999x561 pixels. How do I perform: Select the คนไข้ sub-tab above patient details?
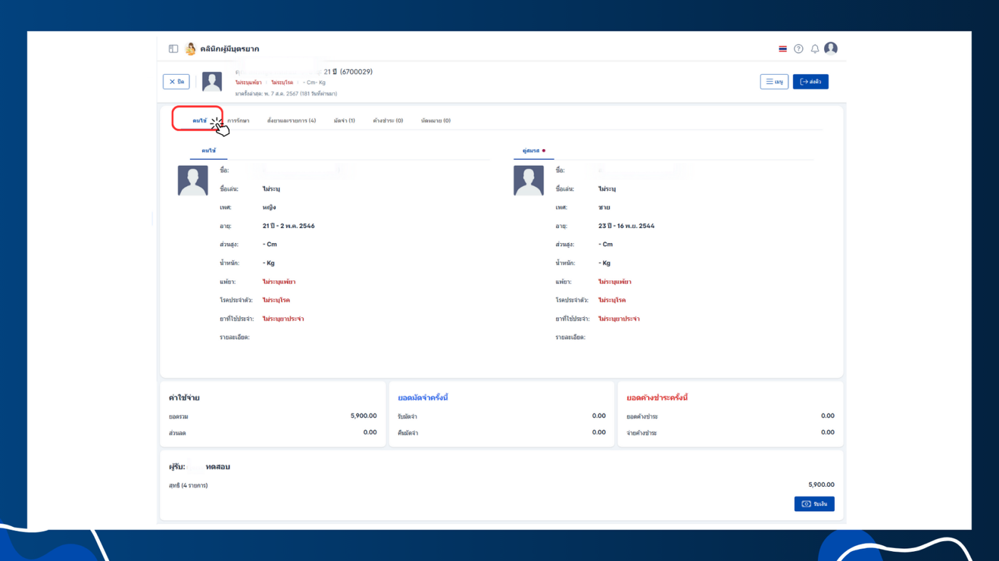(208, 151)
